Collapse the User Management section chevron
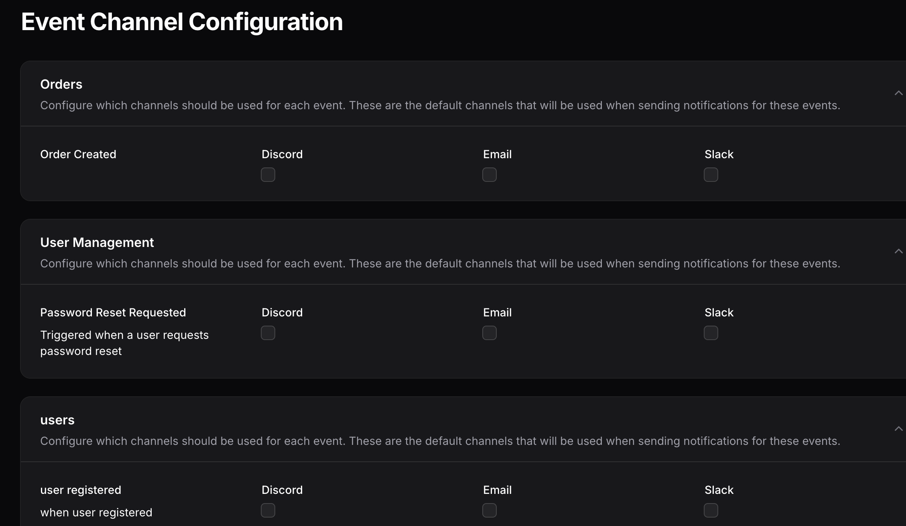 898,251
